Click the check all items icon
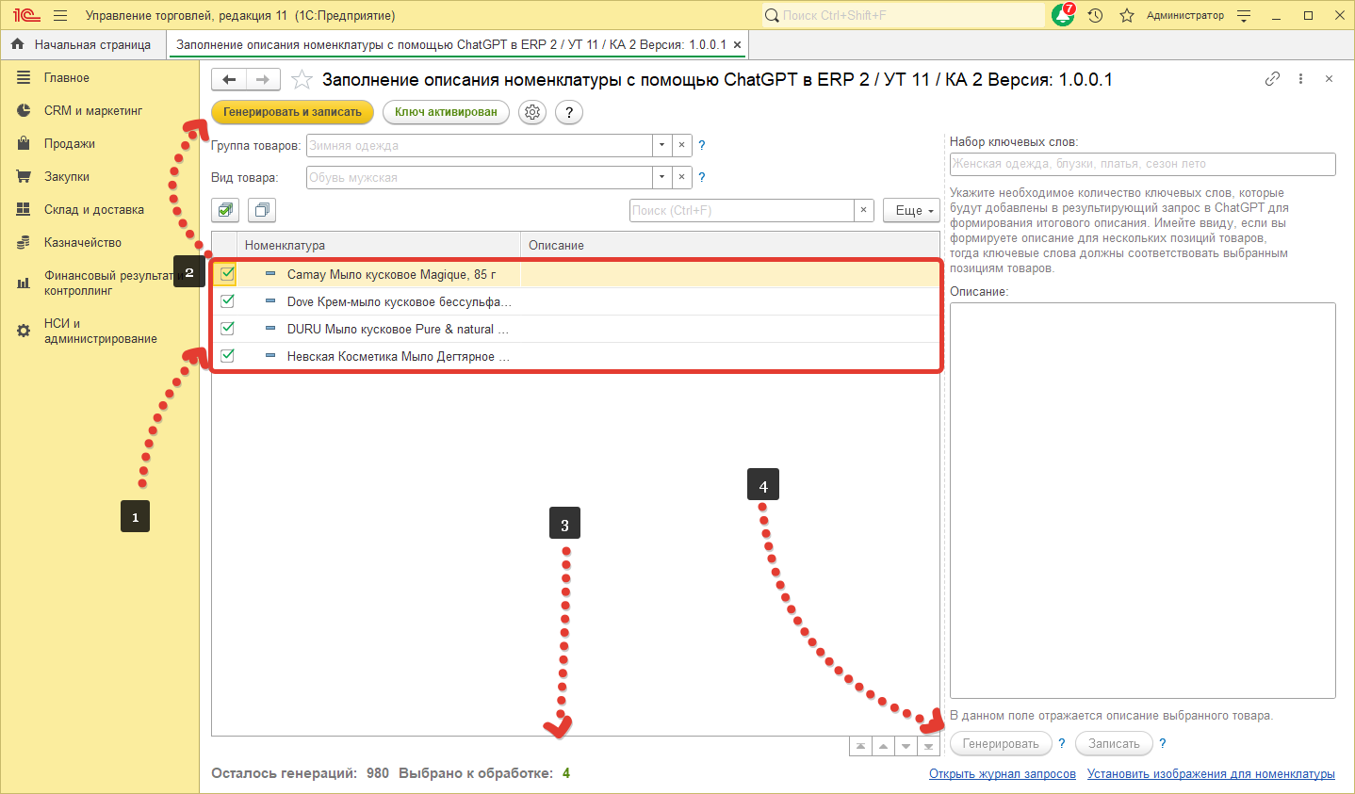The width and height of the screenshot is (1355, 794). click(x=225, y=210)
